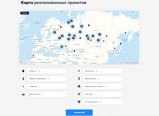This screenshot has width=159, height=116.
Task: Expand the Стадионы dropdown
Action: [x=47, y=87]
